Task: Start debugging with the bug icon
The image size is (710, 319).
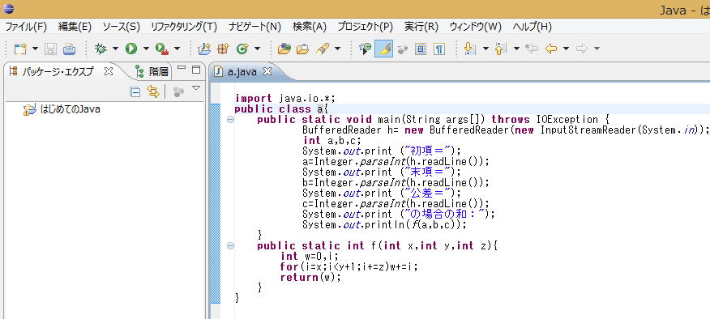Action: [101, 49]
